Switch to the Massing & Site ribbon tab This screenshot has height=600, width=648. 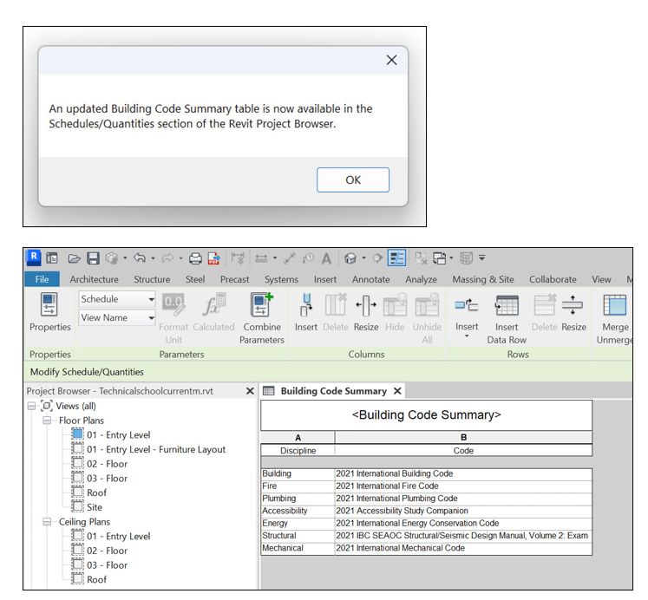point(482,279)
